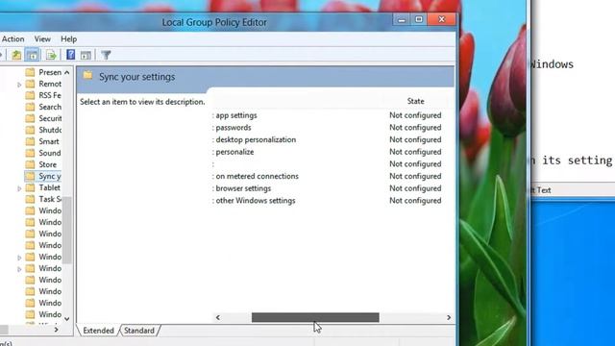Screen dimensions: 615x346
Task: Open help via the blue question mark icon
Action: [x=70, y=55]
